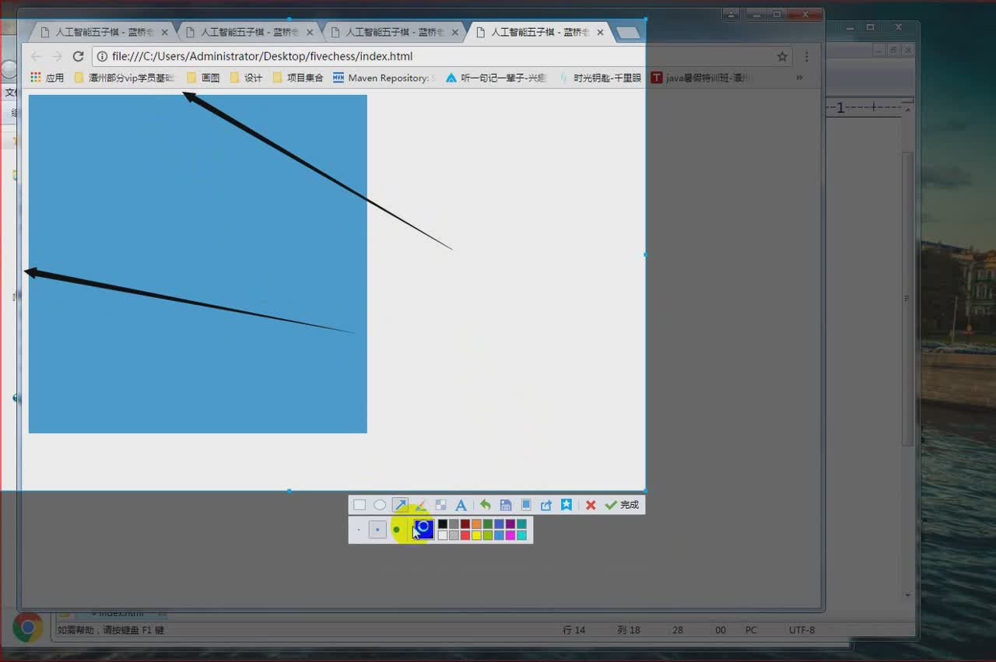This screenshot has height=662, width=996.
Task: Pick the yellow color swatch
Action: tap(476, 535)
